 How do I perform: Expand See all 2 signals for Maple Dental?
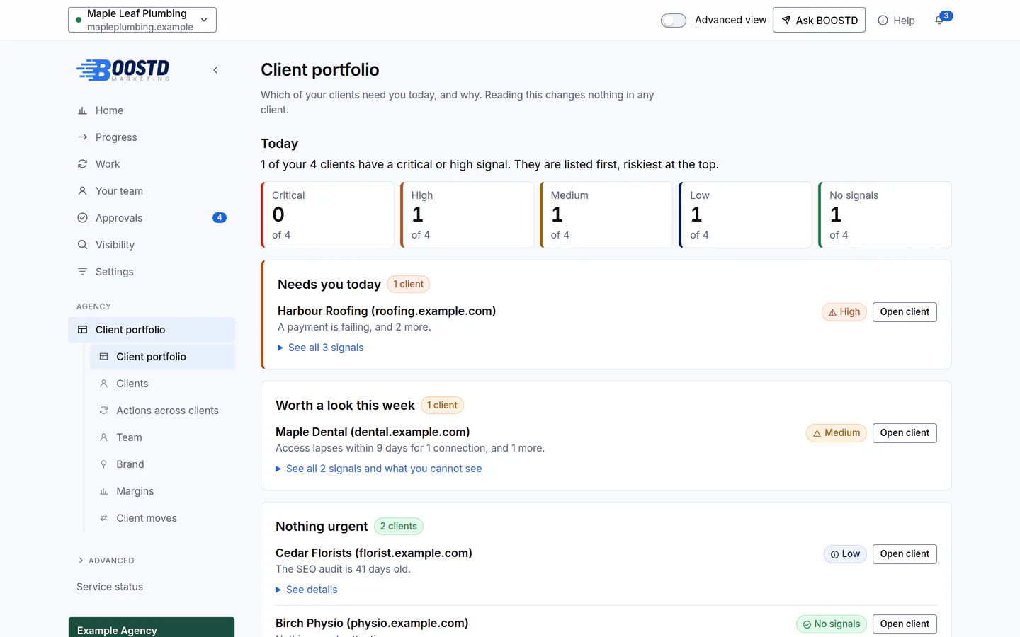(x=379, y=469)
